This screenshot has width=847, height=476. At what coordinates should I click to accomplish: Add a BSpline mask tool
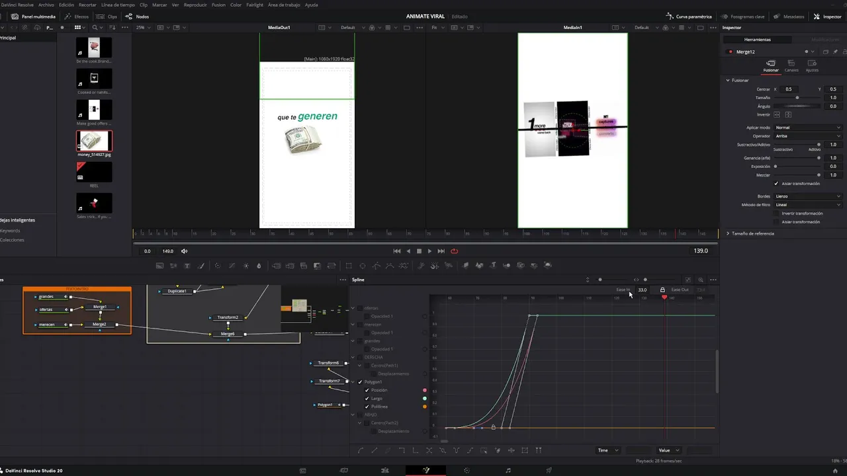(389, 265)
